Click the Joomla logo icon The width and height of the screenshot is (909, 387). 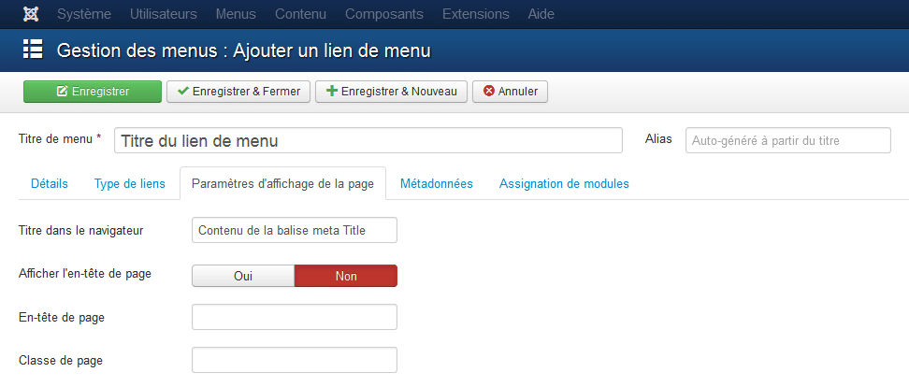[x=31, y=14]
